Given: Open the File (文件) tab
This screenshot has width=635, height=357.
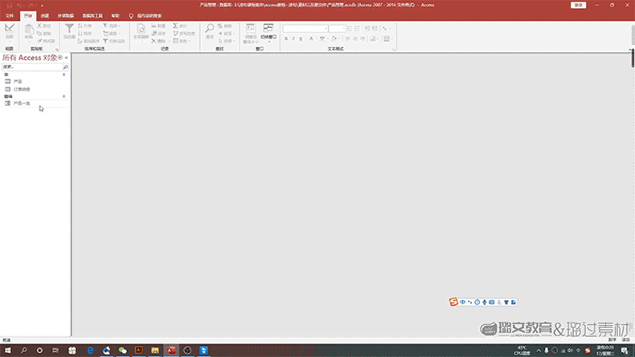Looking at the screenshot, I should pos(10,16).
